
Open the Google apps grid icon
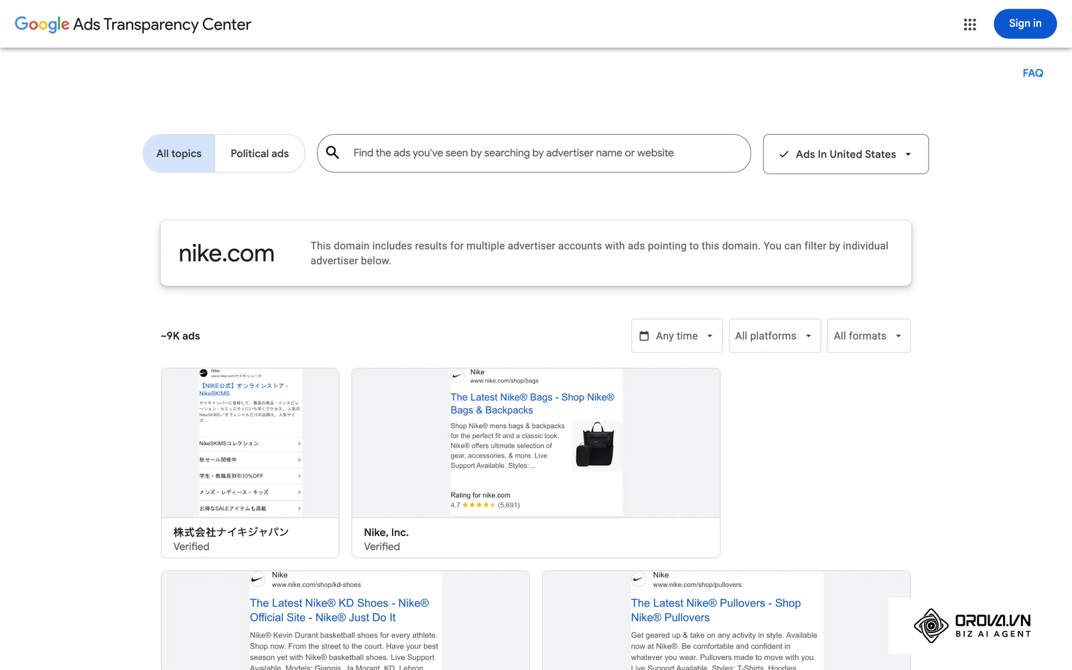pyautogui.click(x=969, y=25)
